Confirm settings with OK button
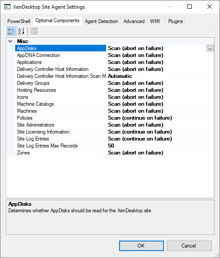 tap(141, 246)
